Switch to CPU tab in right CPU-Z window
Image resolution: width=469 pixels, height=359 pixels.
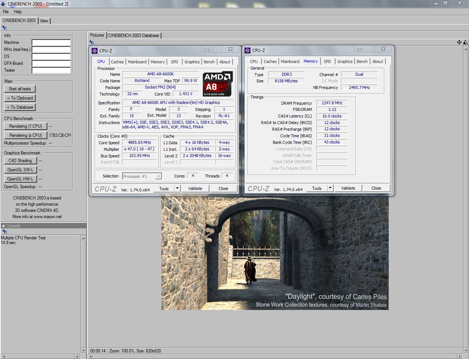254,61
